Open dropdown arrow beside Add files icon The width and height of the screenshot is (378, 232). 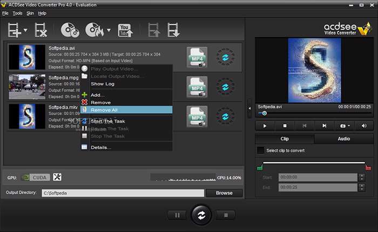(24, 30)
